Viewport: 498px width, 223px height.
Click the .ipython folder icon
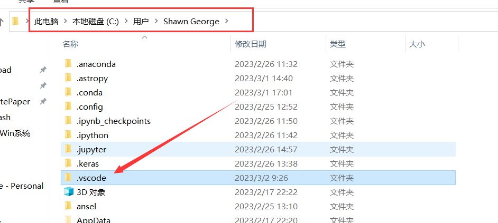68,135
